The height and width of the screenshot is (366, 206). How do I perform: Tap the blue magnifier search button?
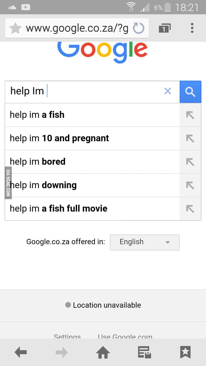point(190,92)
